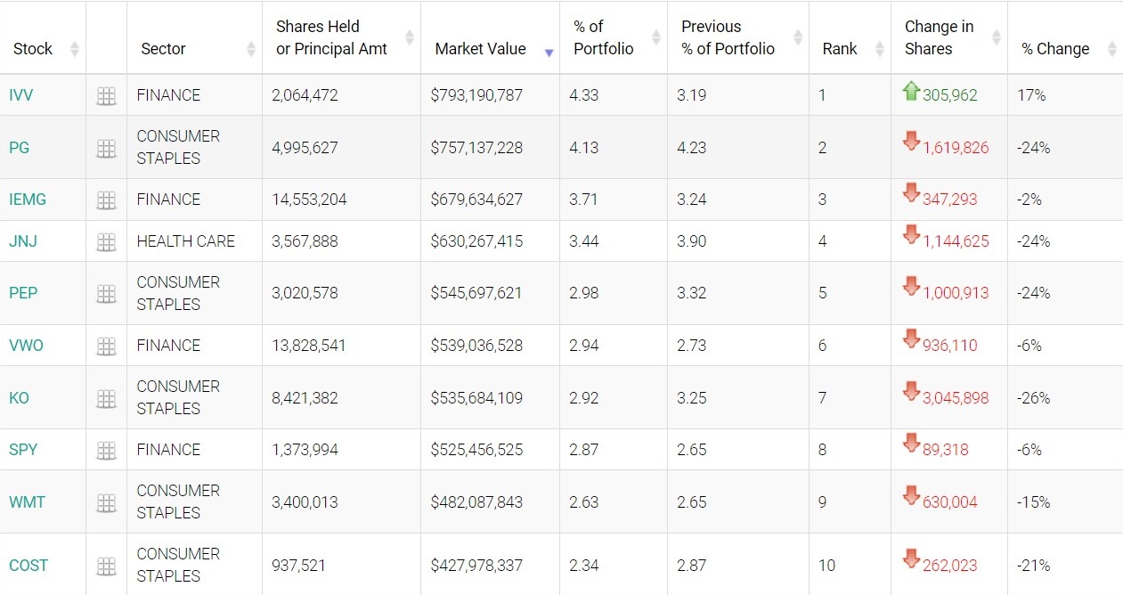Sort by Shares Held or Principal Amt
This screenshot has width=1123, height=595.
(331, 38)
